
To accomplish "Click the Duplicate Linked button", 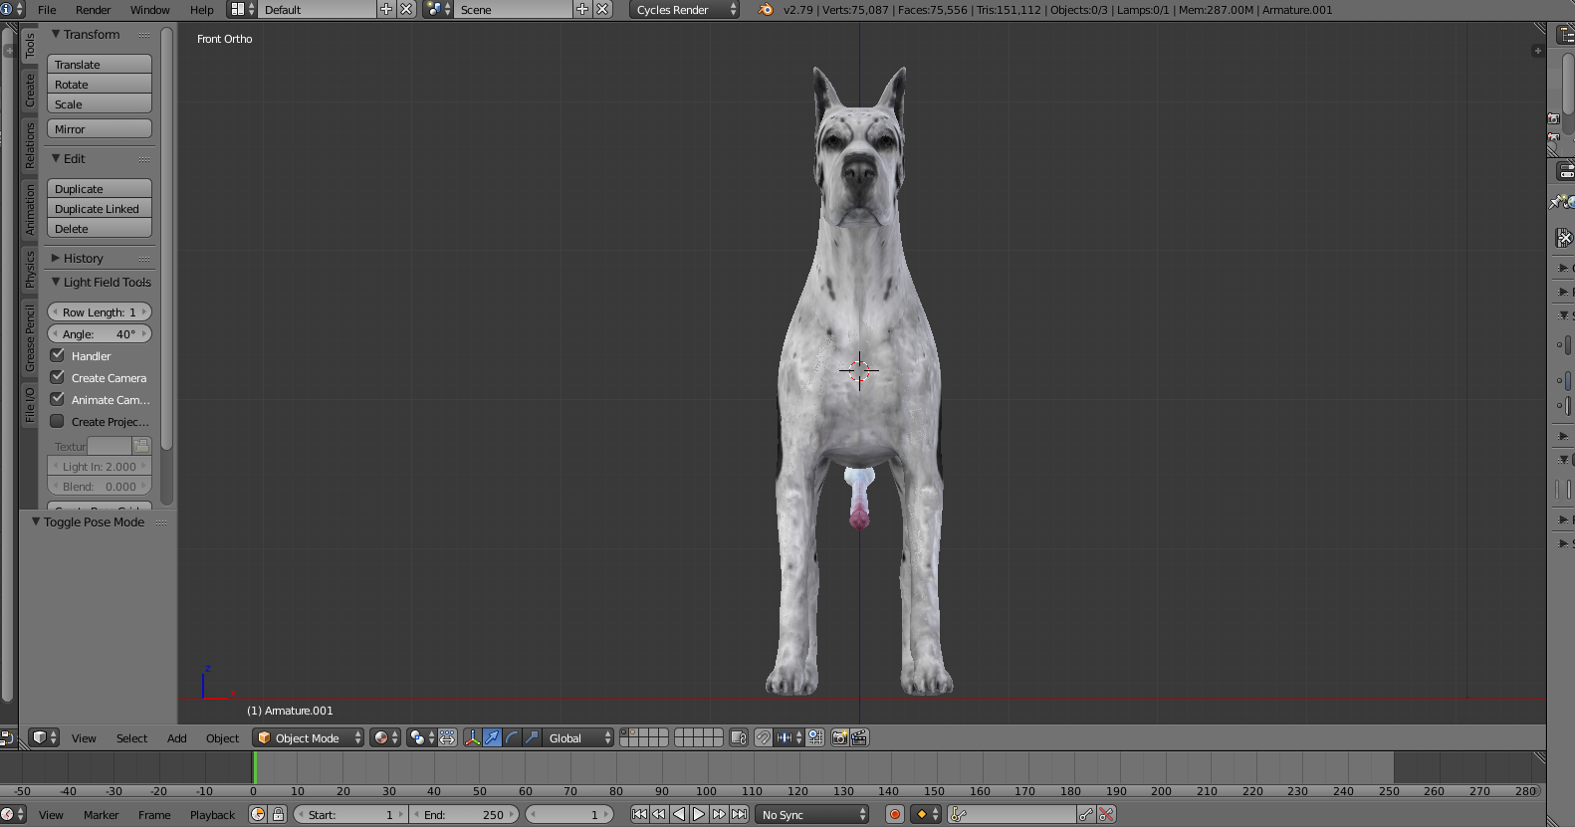I will point(99,209).
